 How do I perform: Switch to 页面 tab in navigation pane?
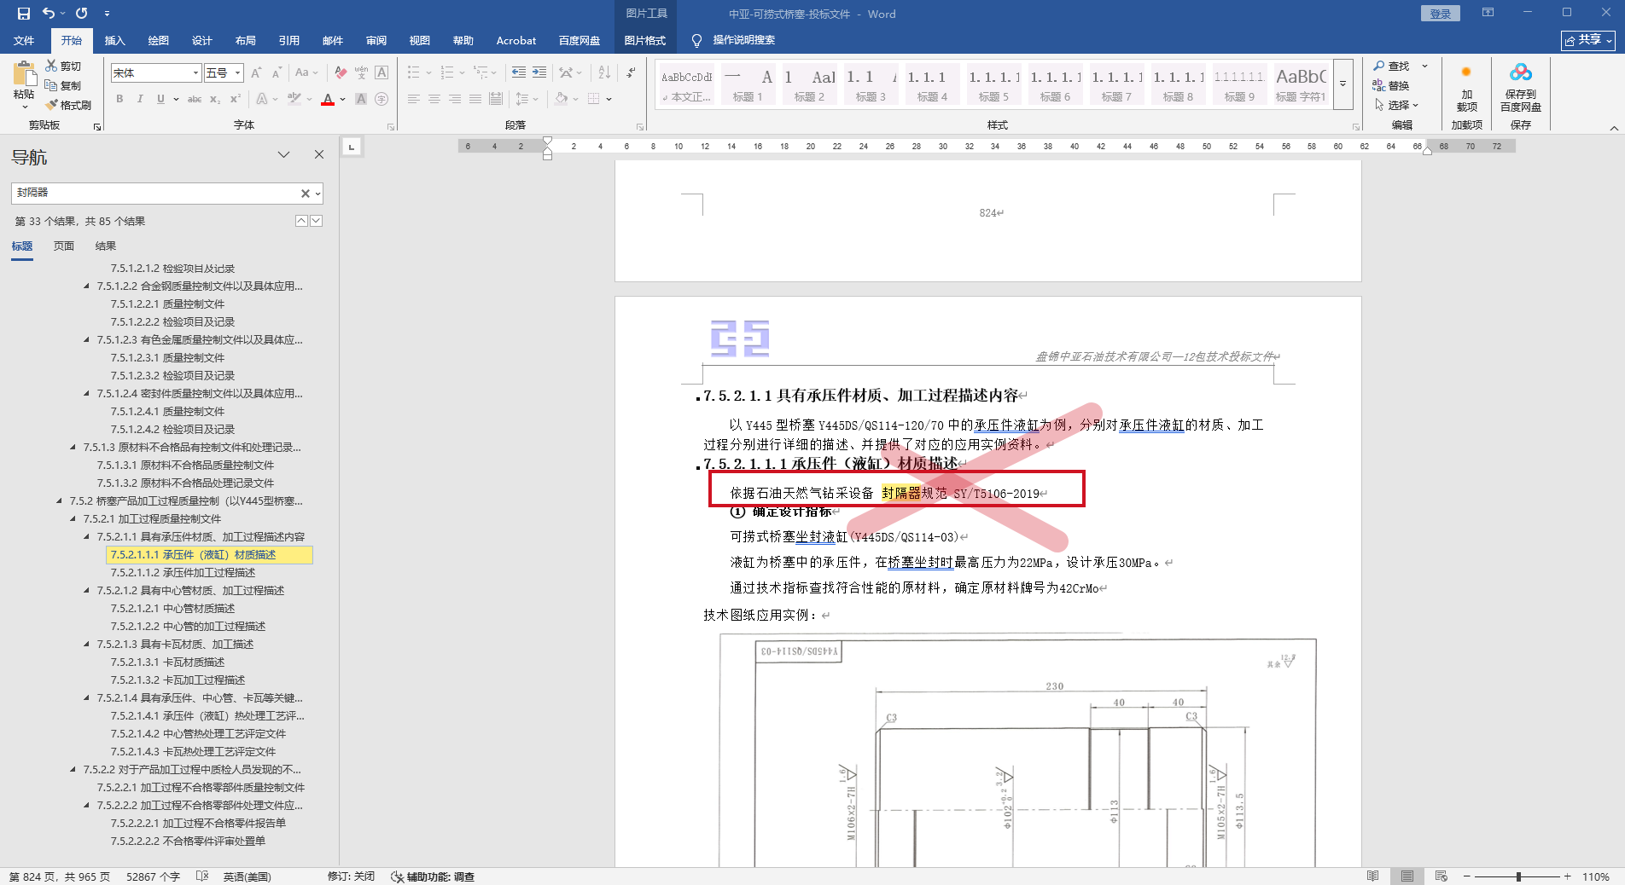coord(64,246)
